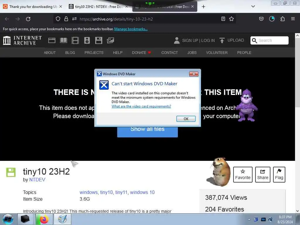Open the ABOUT menu item
The image size is (300, 225).
click(x=50, y=53)
